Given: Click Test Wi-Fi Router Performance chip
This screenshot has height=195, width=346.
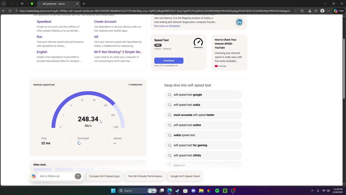Looking at the screenshot, I should pos(145,176).
